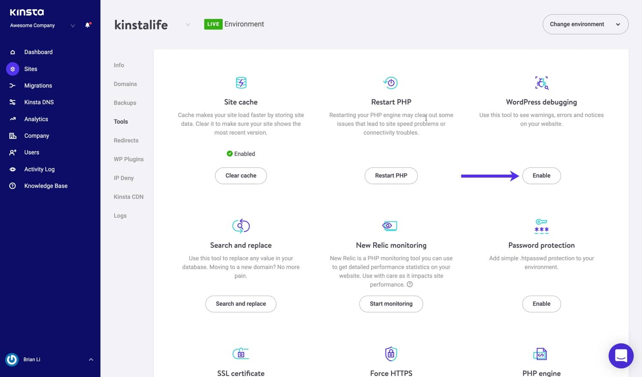Enable Password protection

click(541, 304)
